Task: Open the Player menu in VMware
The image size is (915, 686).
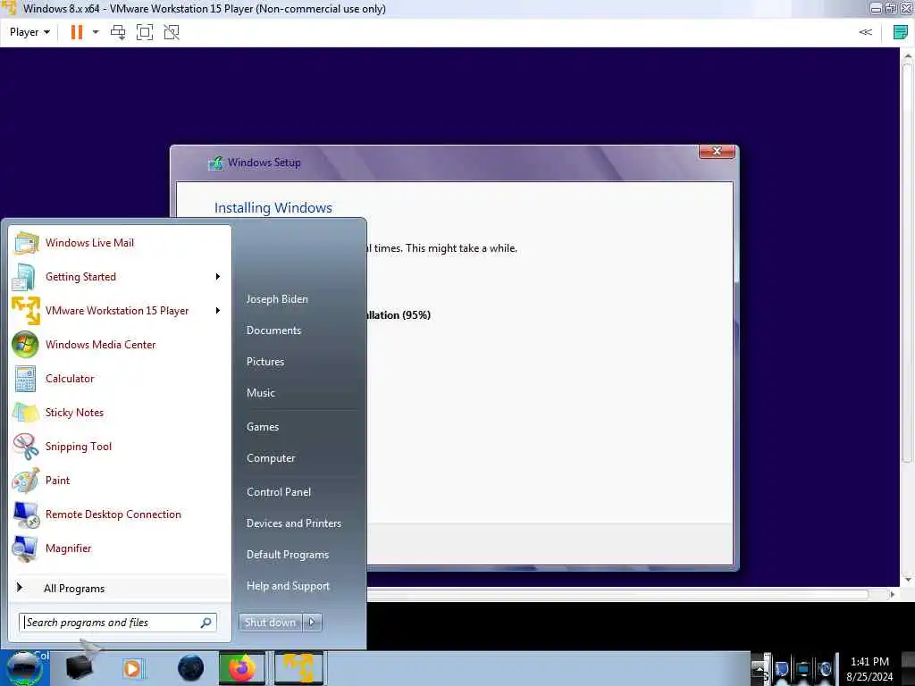Action: [29, 32]
